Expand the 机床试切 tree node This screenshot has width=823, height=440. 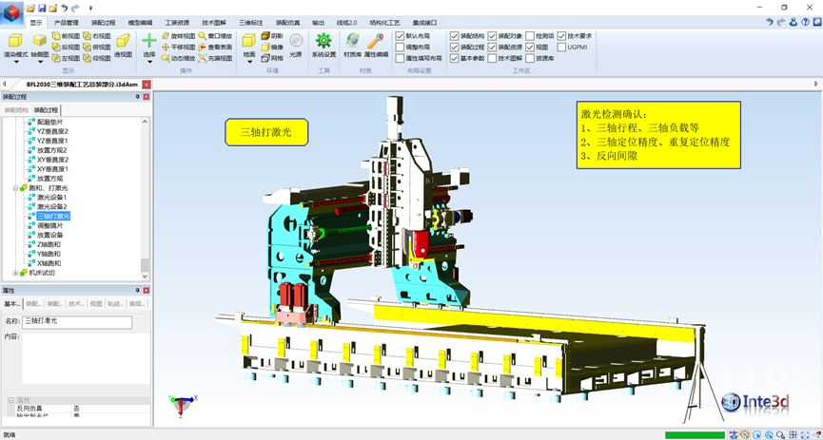point(16,273)
